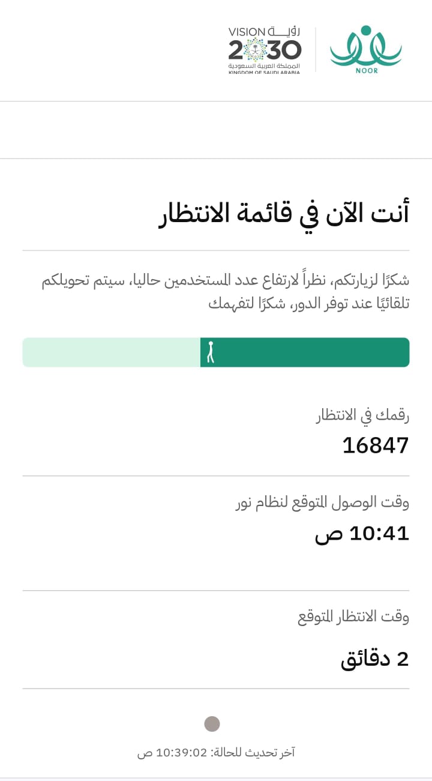432x781 pixels.
Task: Click the empty white bar below the header
Action: 216,130
